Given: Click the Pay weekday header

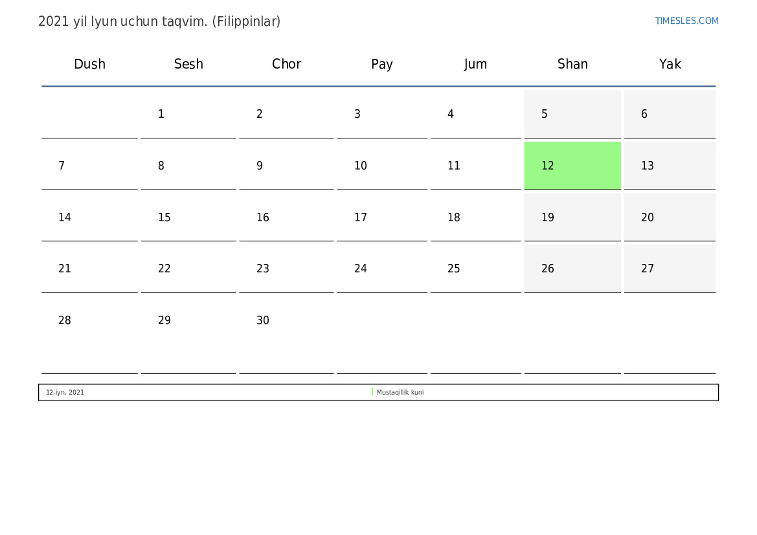Looking at the screenshot, I should point(381,64).
